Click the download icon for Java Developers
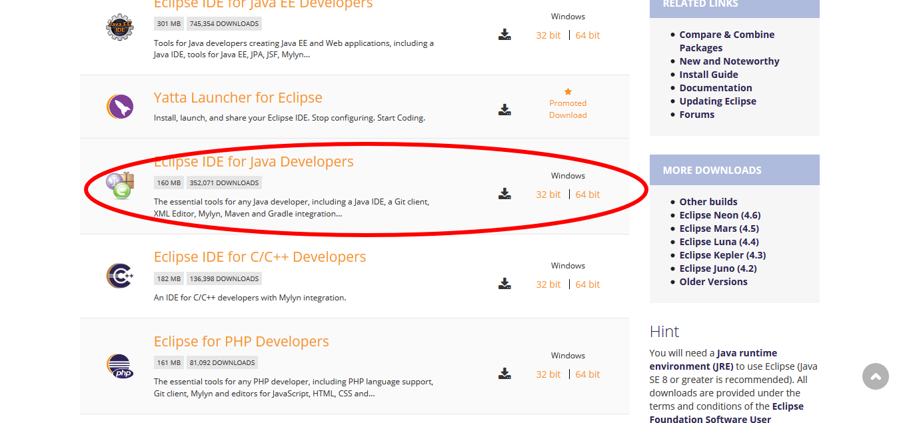Viewport: 899px width, 423px height. [x=504, y=194]
